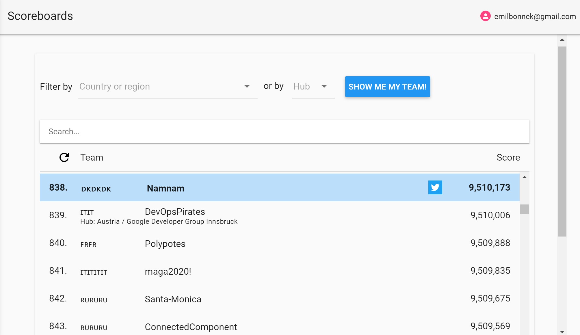580x335 pixels.
Task: Open the Country or region dropdown
Action: (162, 87)
